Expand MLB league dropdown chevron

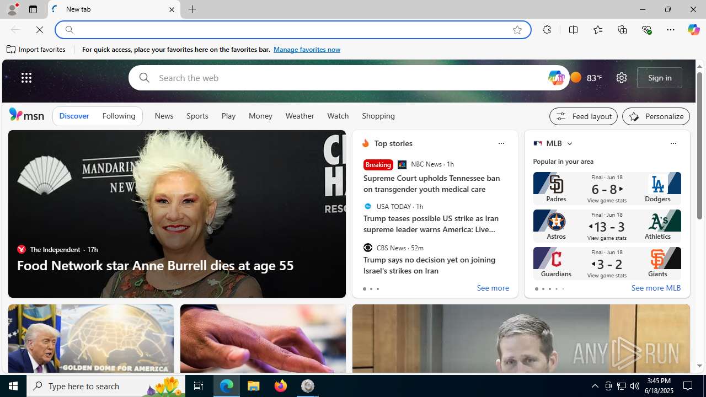[x=569, y=143]
